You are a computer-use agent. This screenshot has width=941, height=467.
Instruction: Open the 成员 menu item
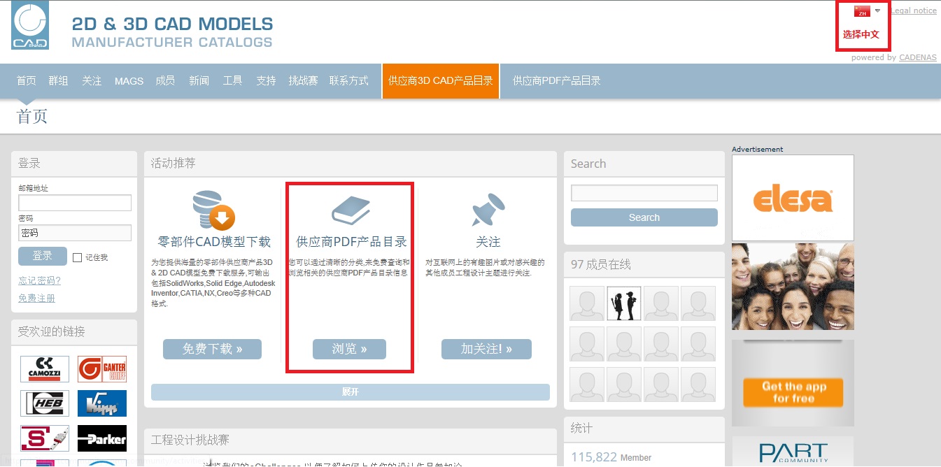(x=165, y=81)
